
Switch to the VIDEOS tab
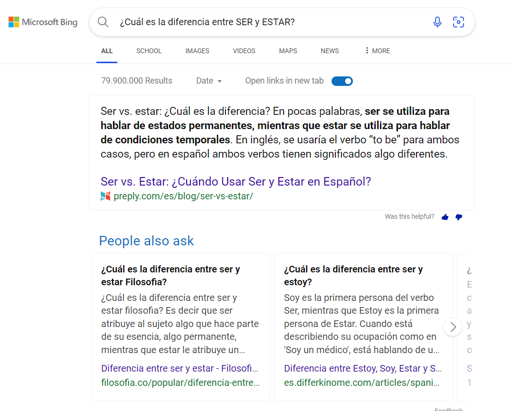click(244, 51)
